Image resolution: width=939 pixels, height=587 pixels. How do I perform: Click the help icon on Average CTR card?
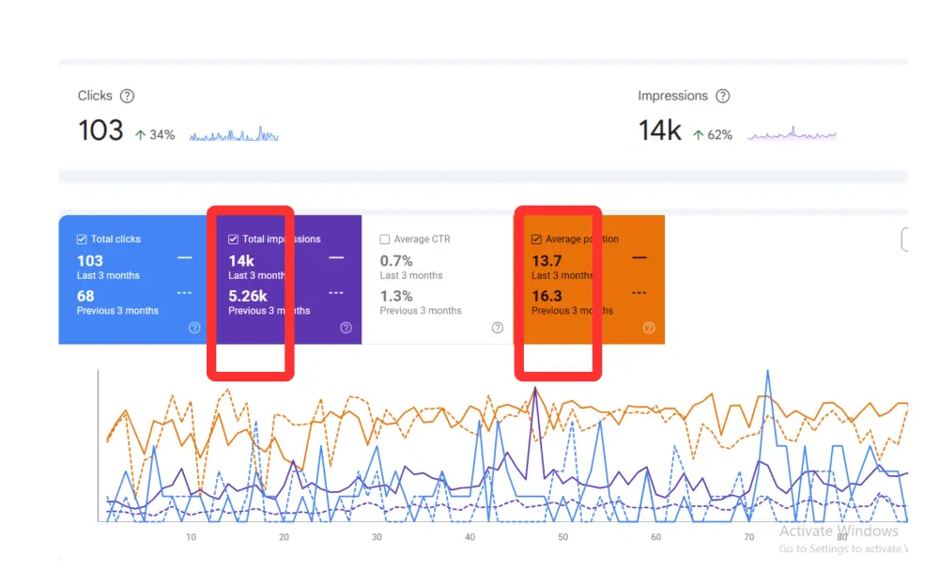(498, 328)
